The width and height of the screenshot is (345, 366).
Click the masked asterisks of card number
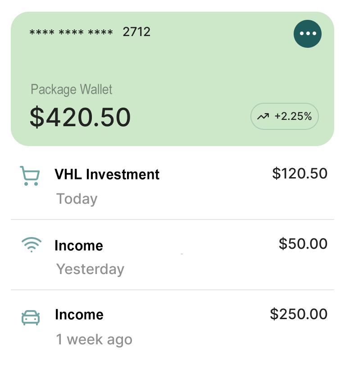[x=71, y=32]
